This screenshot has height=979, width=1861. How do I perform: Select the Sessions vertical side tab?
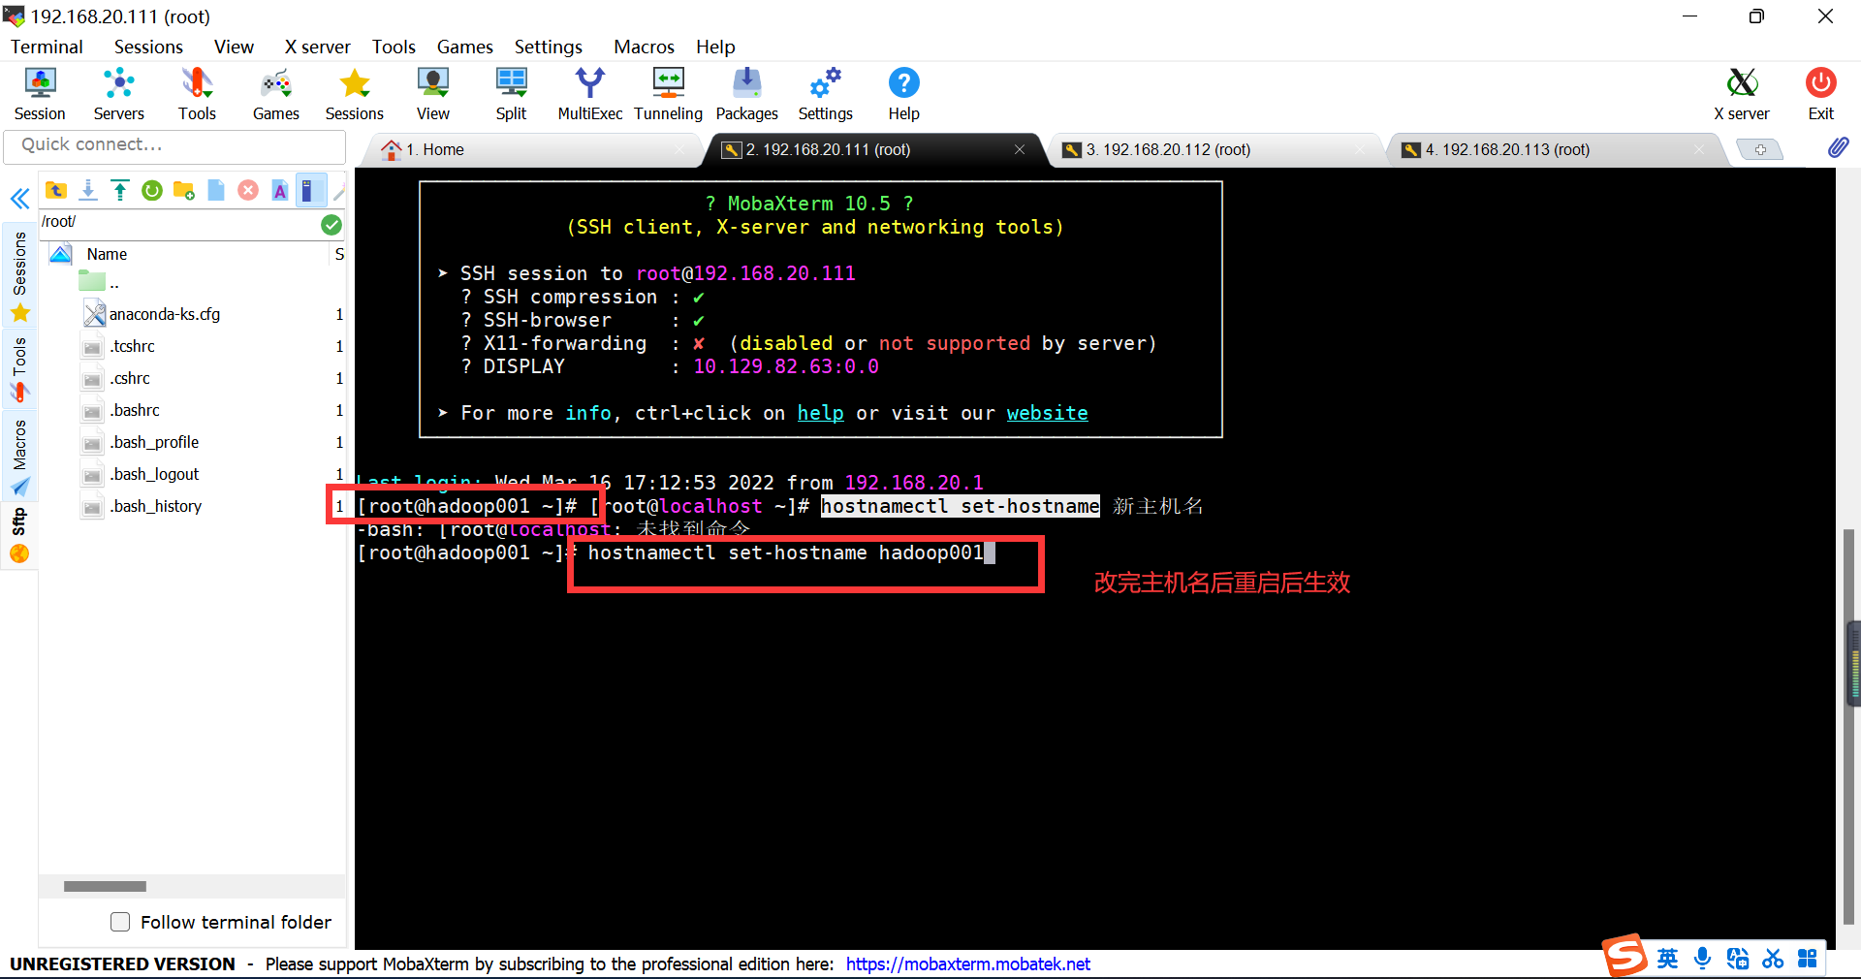19,276
